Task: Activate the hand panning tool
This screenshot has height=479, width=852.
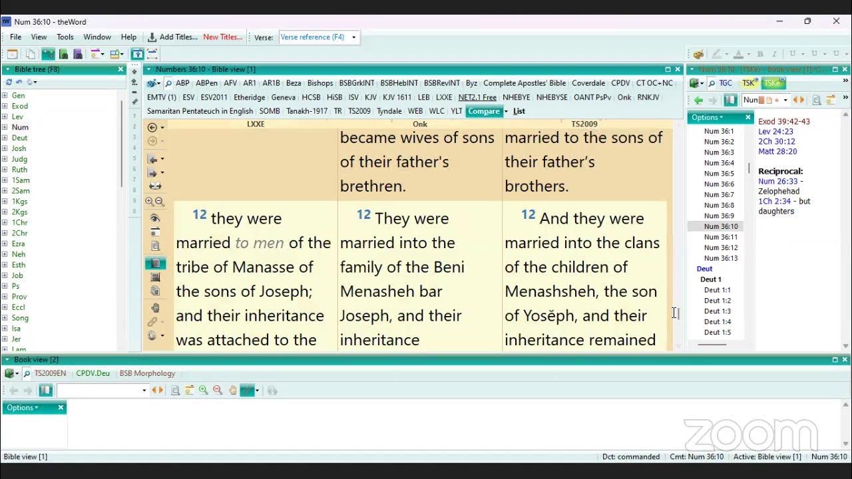Action: click(x=155, y=307)
